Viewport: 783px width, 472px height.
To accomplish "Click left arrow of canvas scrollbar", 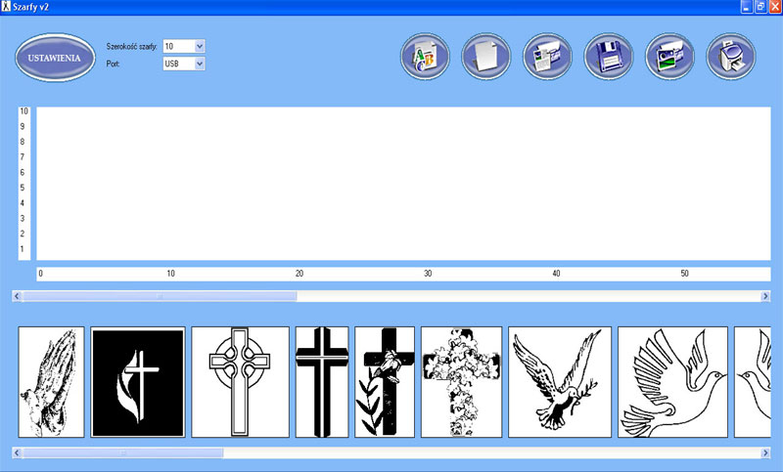I will click(x=17, y=296).
